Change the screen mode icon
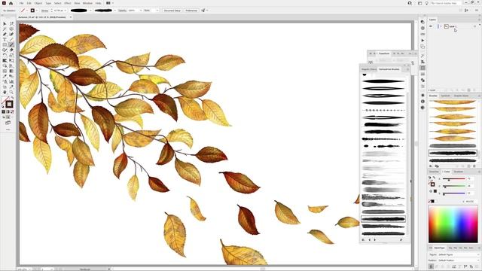Screen dimensions: 482x271 click(x=8, y=123)
